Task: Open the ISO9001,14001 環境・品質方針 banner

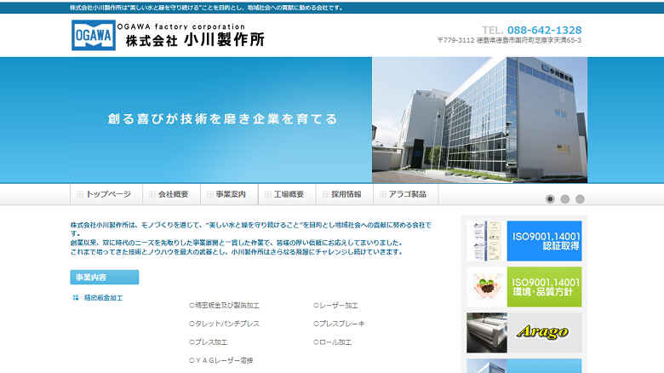Action: pos(524,287)
